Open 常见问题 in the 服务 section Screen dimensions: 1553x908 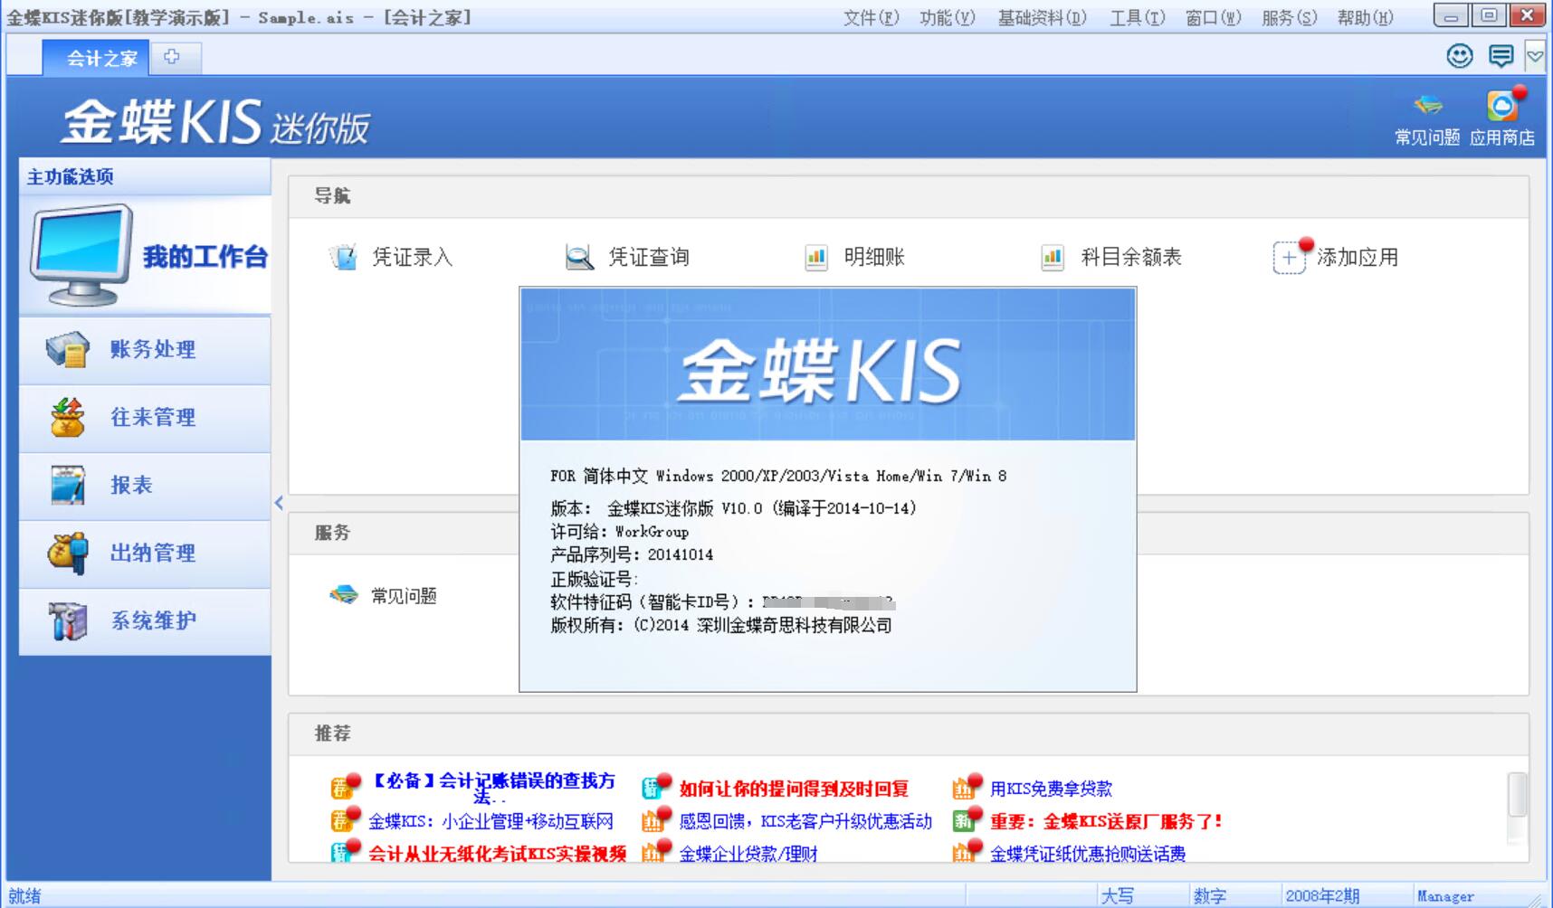click(384, 596)
